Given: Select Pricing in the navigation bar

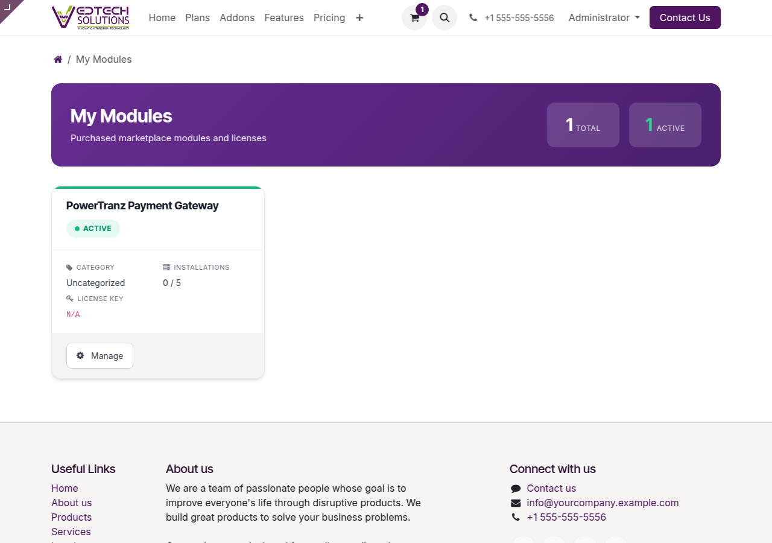Looking at the screenshot, I should point(329,18).
